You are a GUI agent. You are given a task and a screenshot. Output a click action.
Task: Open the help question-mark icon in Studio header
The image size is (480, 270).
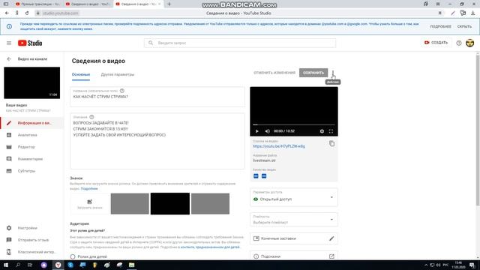click(458, 43)
